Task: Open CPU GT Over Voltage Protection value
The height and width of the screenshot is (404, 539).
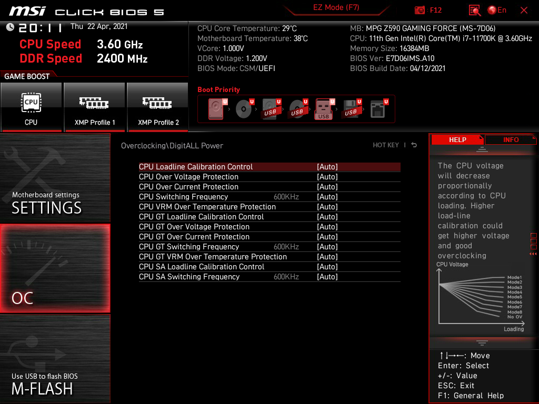Action: 327,226
